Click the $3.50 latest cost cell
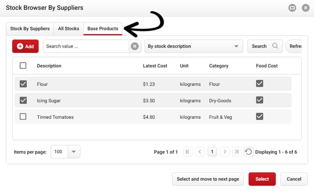The height and width of the screenshot is (192, 314). [149, 100]
